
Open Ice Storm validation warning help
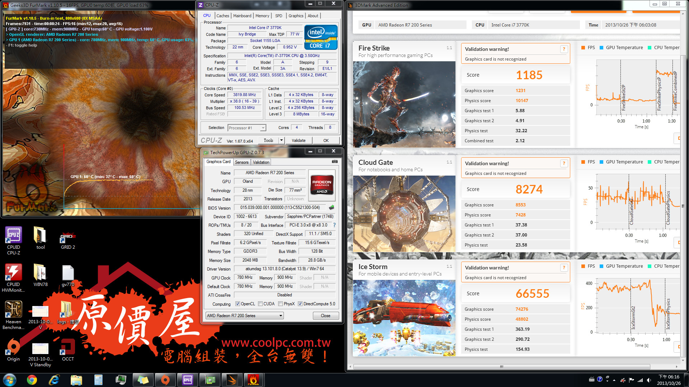[564, 268]
